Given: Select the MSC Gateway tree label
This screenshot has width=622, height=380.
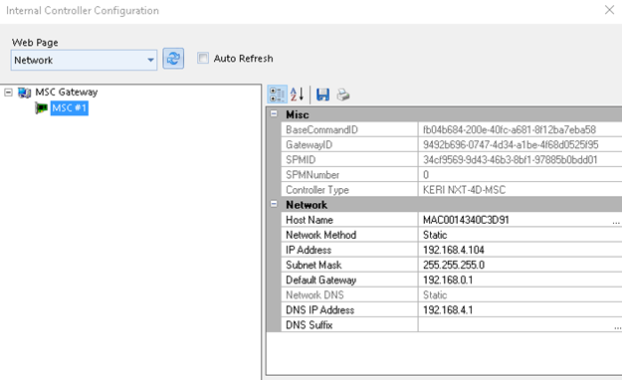Looking at the screenshot, I should point(67,93).
